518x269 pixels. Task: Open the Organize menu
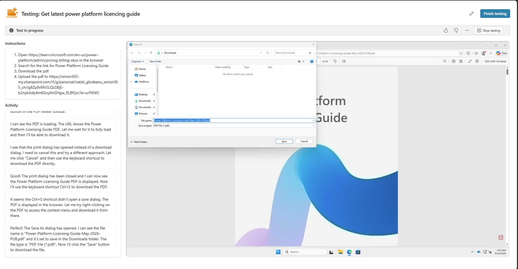coord(137,61)
